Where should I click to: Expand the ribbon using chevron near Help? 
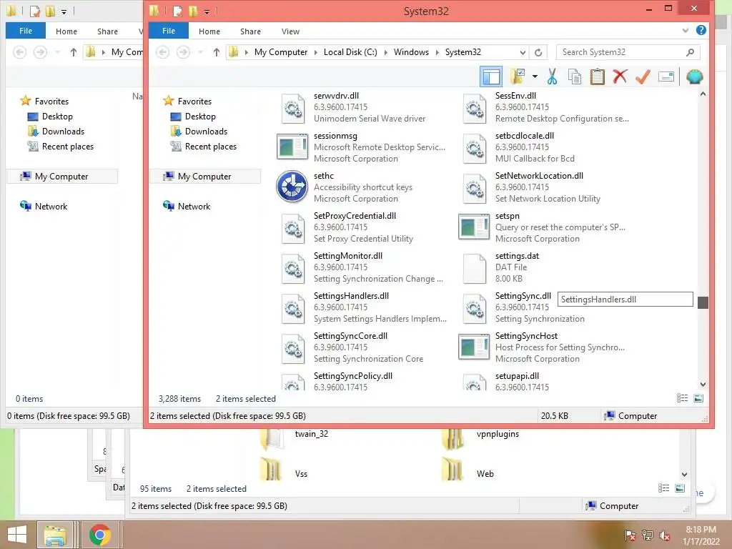(x=685, y=30)
